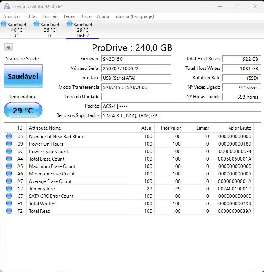Click the Limiar value 10
The image size is (264, 272).
[206, 136]
